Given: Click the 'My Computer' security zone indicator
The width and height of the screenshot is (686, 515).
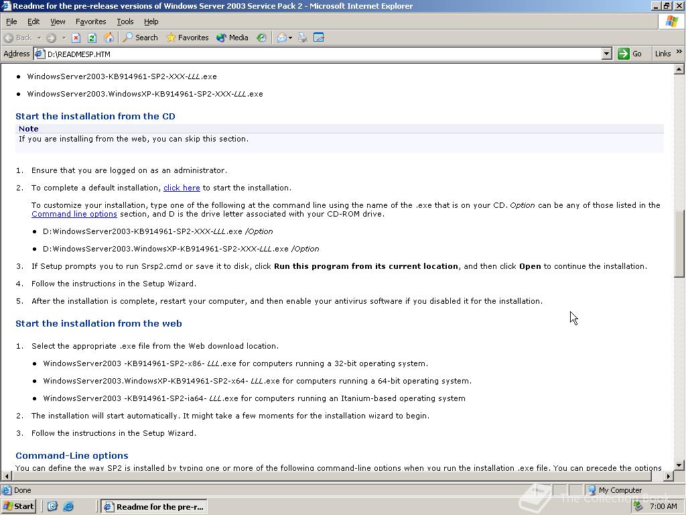Looking at the screenshot, I should tap(615, 490).
